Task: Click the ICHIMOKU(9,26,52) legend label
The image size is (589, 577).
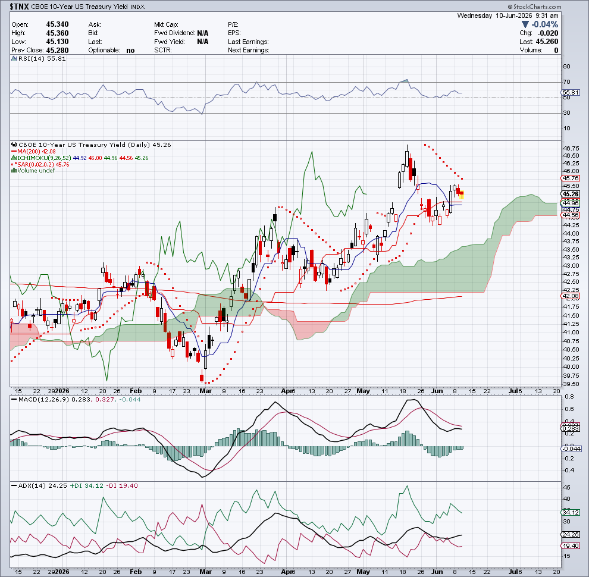Action: tap(45, 158)
